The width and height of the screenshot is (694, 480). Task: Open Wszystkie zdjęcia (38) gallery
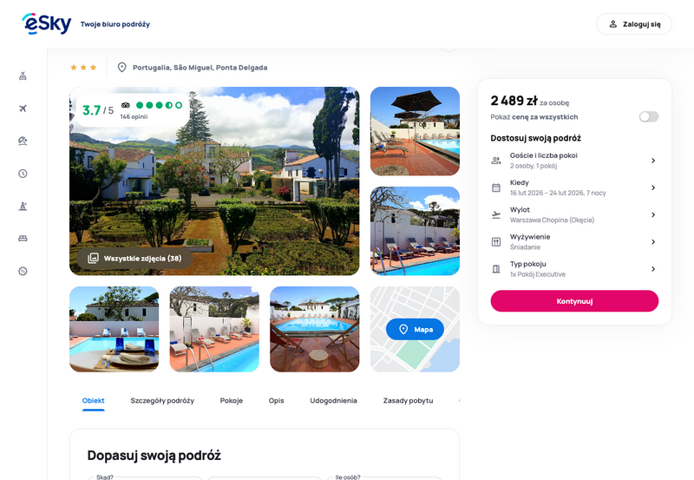134,258
